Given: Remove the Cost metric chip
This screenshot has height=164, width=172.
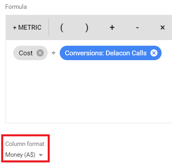Looking at the screenshot, I should 40,53.
